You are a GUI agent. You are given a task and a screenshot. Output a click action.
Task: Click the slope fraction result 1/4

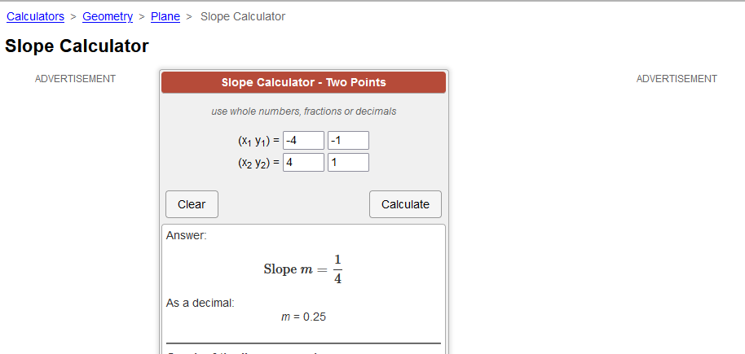(337, 269)
